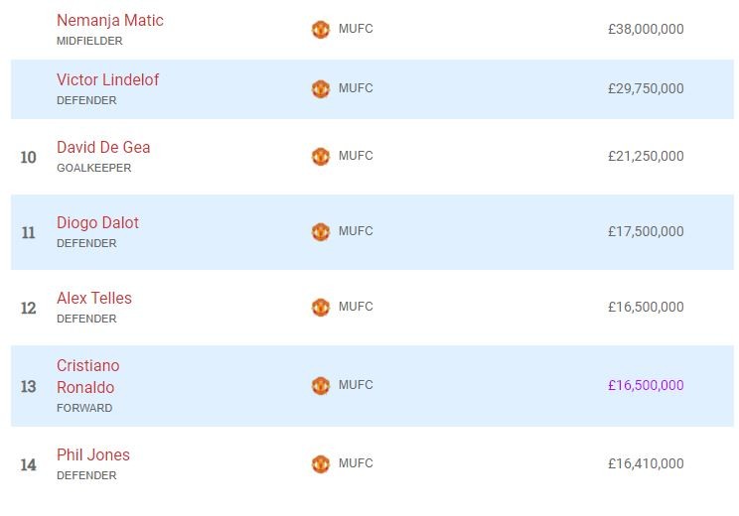Screen dimensions: 739x516
Task: Go to Alex Telles player link
Action: [x=93, y=299]
